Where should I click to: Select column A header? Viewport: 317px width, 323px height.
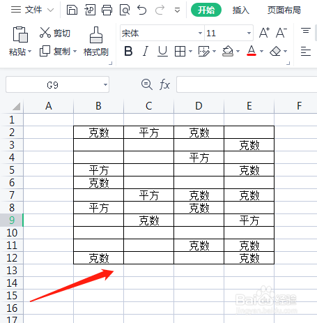tap(48, 106)
